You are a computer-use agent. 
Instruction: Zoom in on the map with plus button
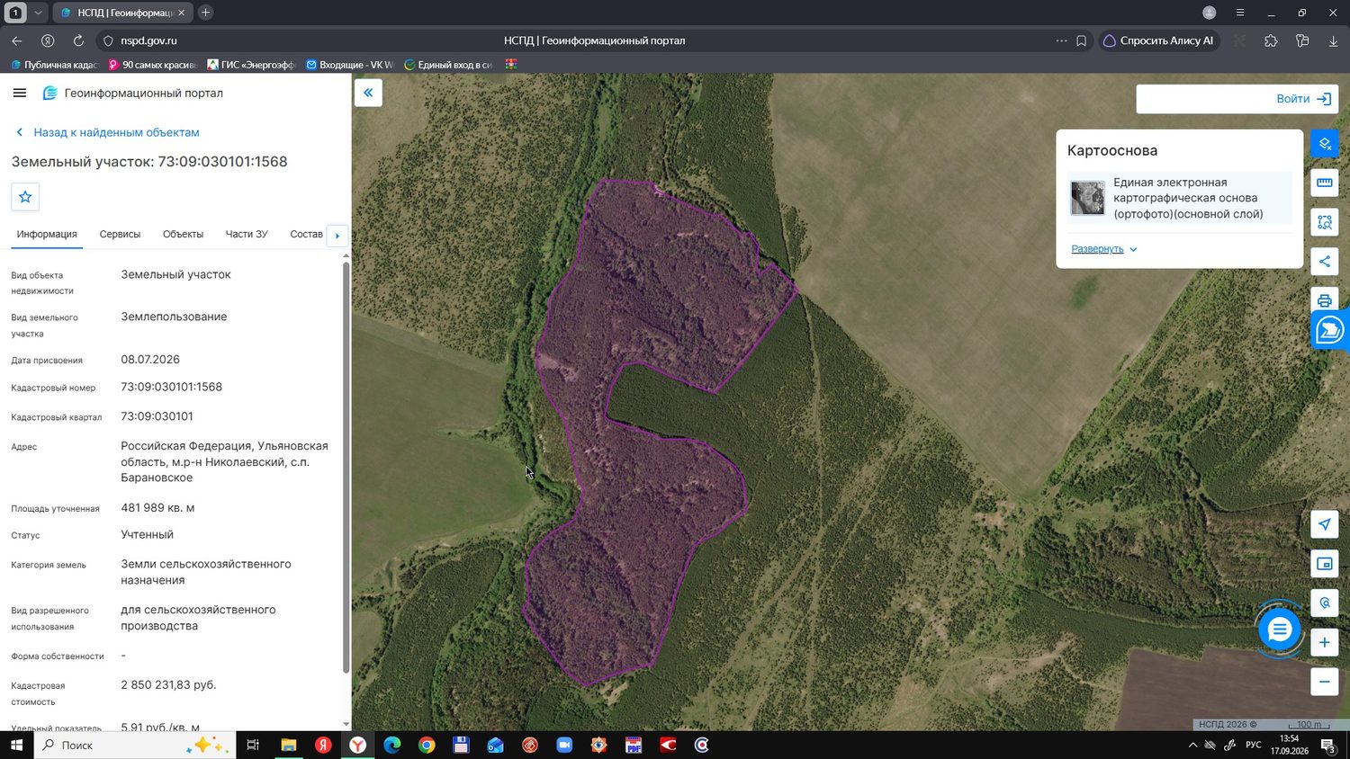click(1325, 642)
